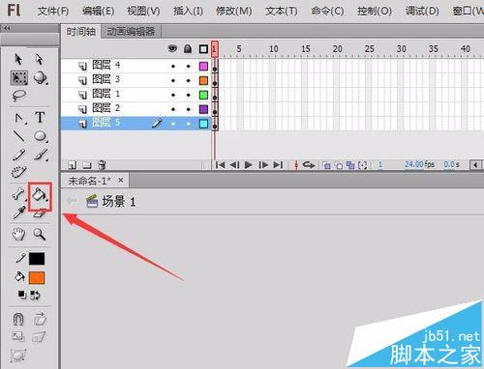
Task: Play the timeline animation
Action: coord(249,165)
